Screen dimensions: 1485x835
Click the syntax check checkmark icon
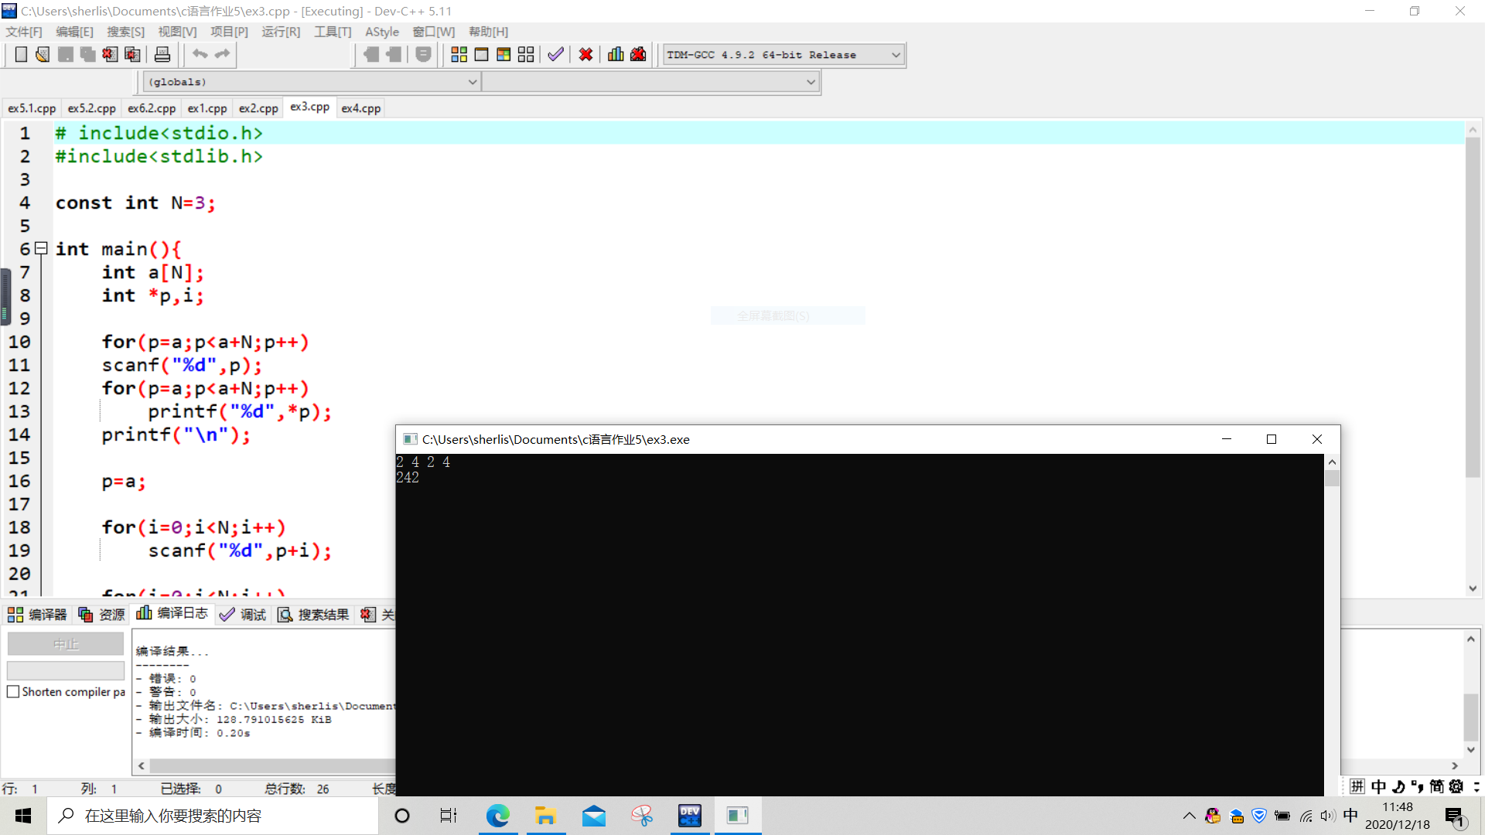point(555,54)
